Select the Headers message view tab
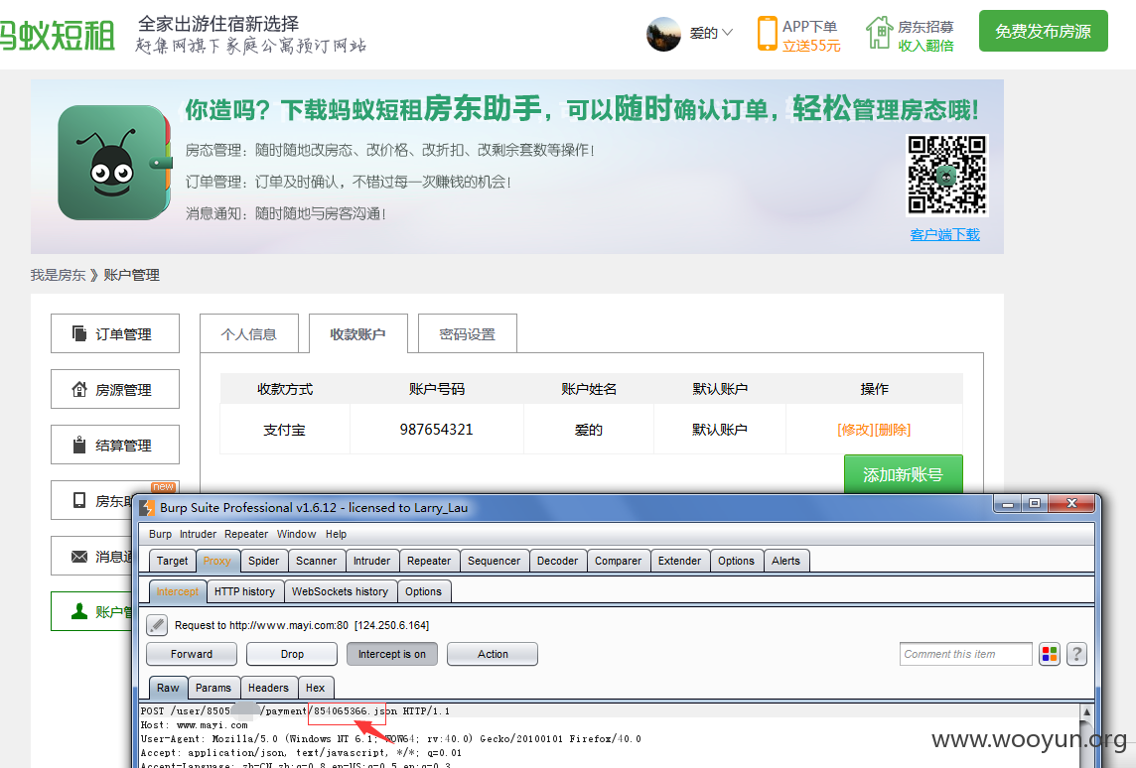This screenshot has height=768, width=1136. point(268,688)
